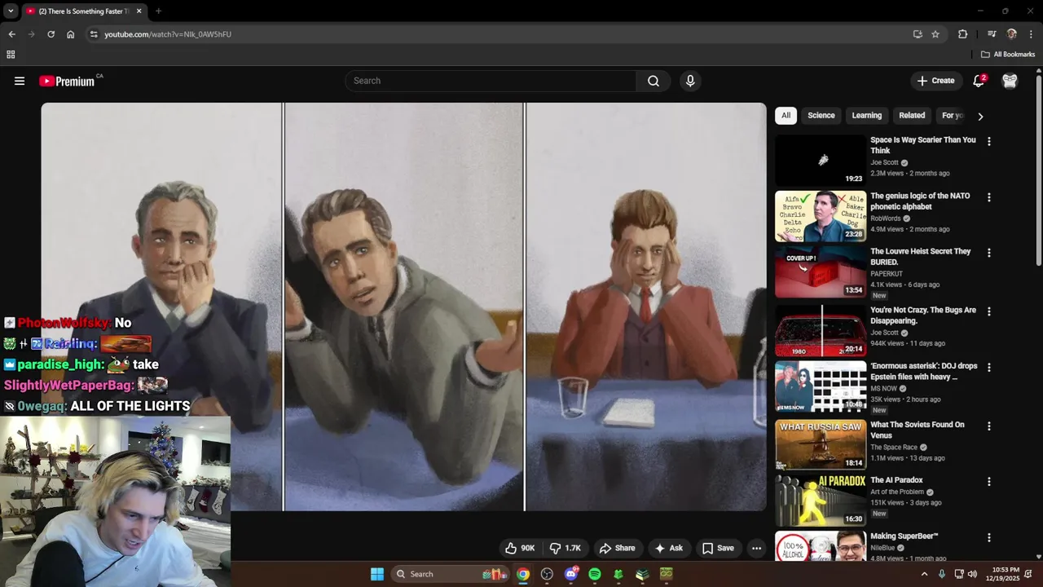Open Discord from taskbar

(x=571, y=574)
